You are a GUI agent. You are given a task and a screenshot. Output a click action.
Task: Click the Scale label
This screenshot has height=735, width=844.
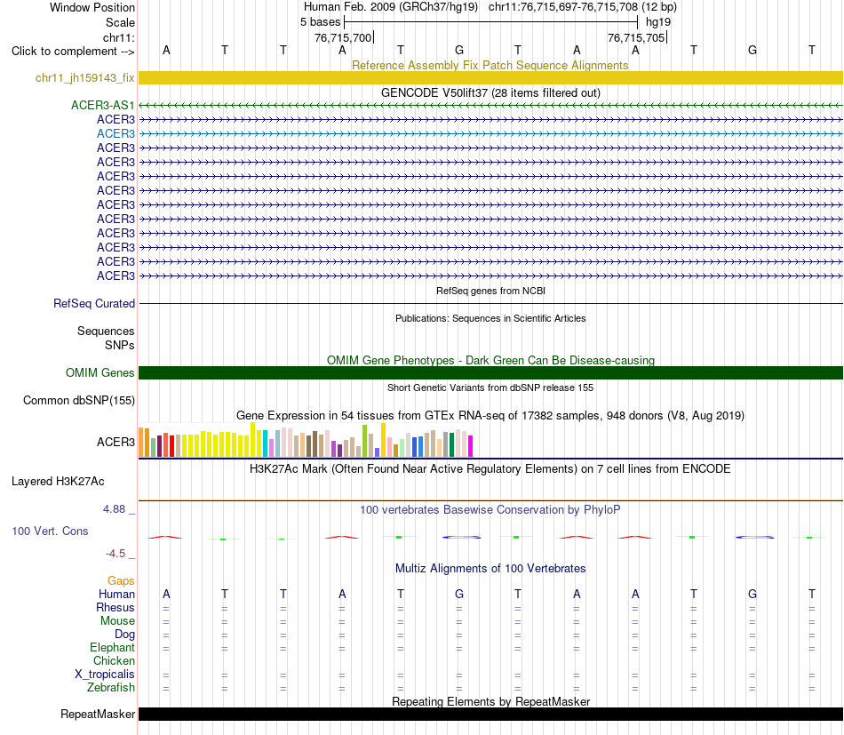pyautogui.click(x=121, y=22)
